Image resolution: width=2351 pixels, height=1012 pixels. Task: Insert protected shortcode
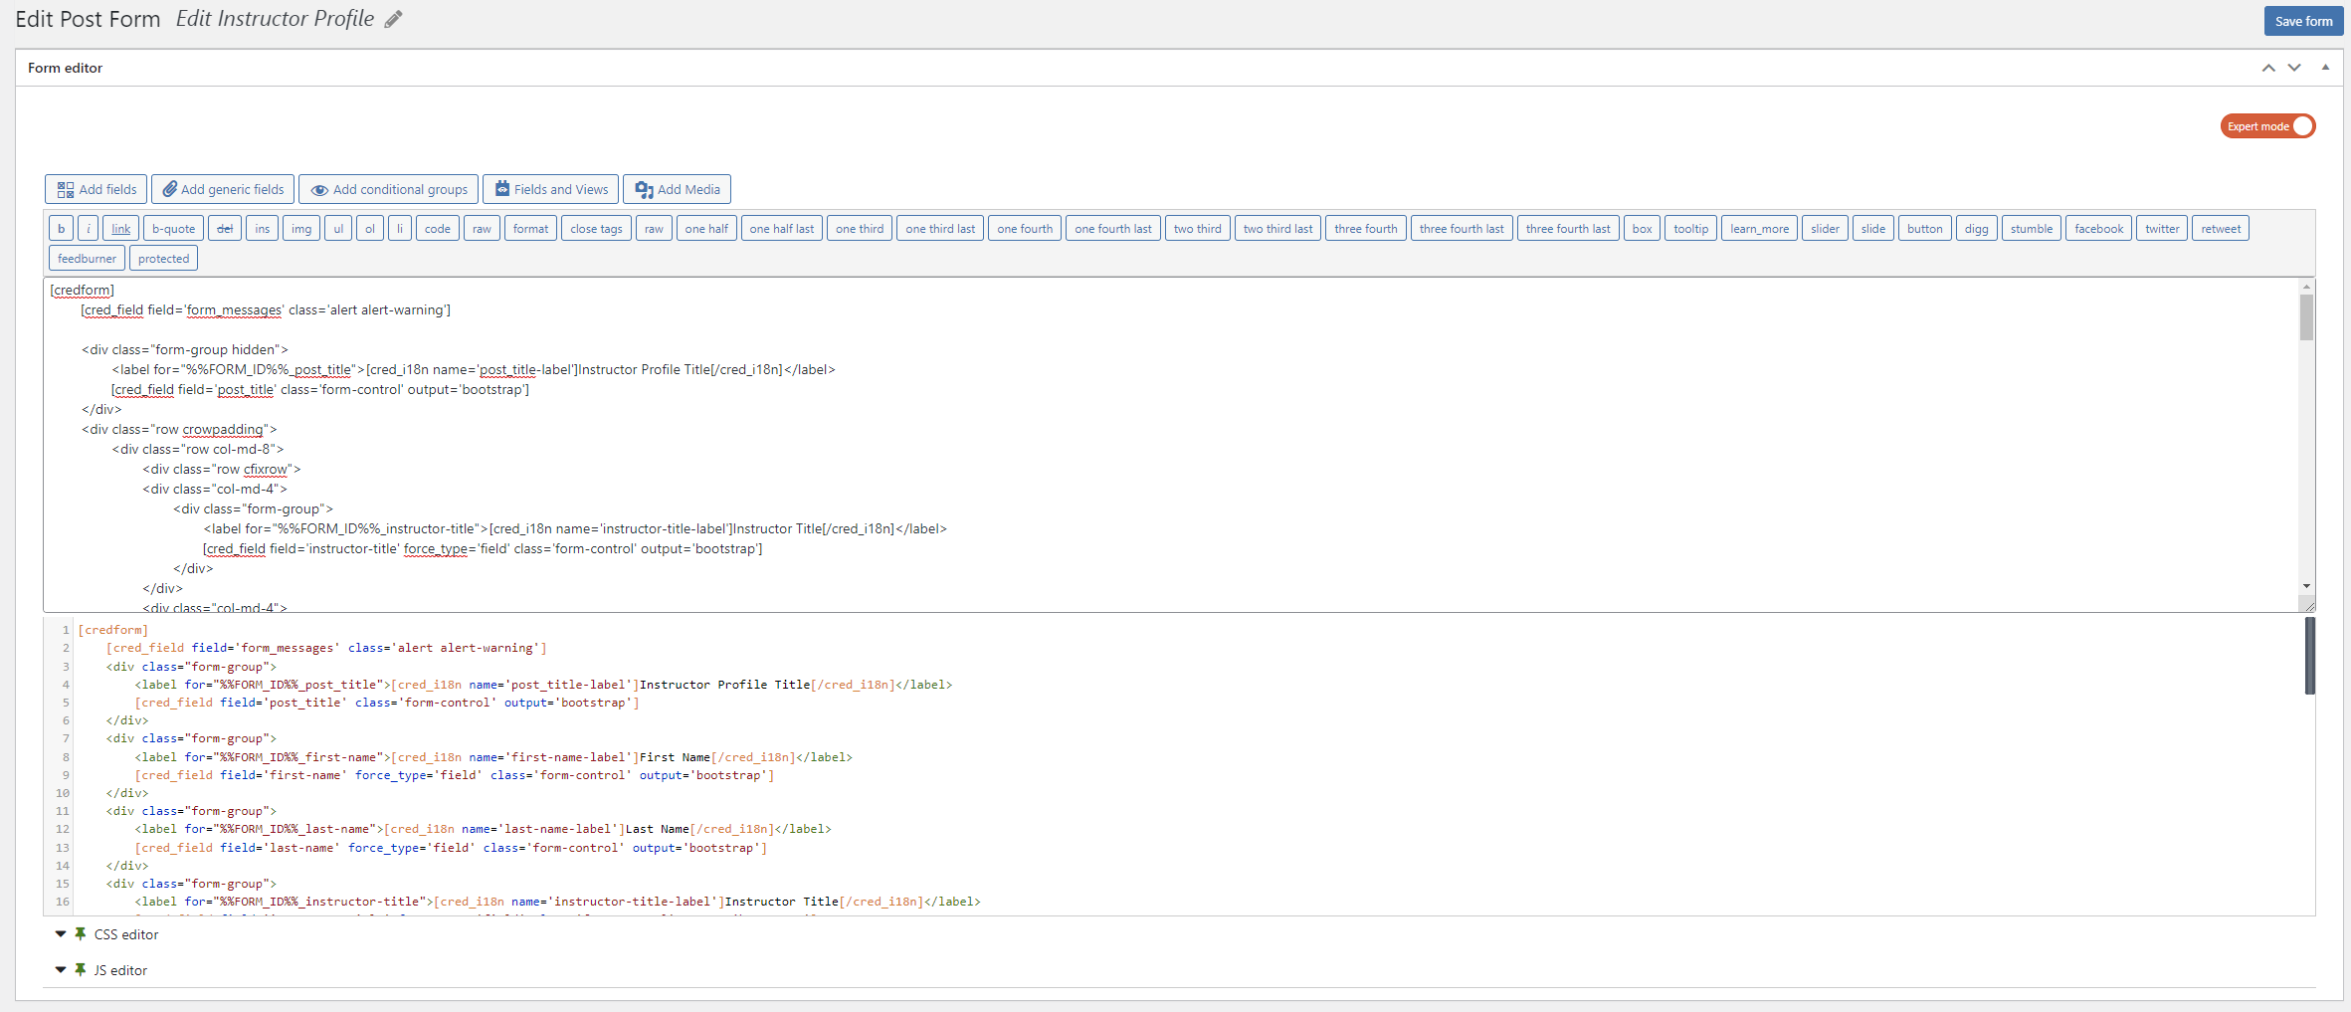tap(164, 259)
